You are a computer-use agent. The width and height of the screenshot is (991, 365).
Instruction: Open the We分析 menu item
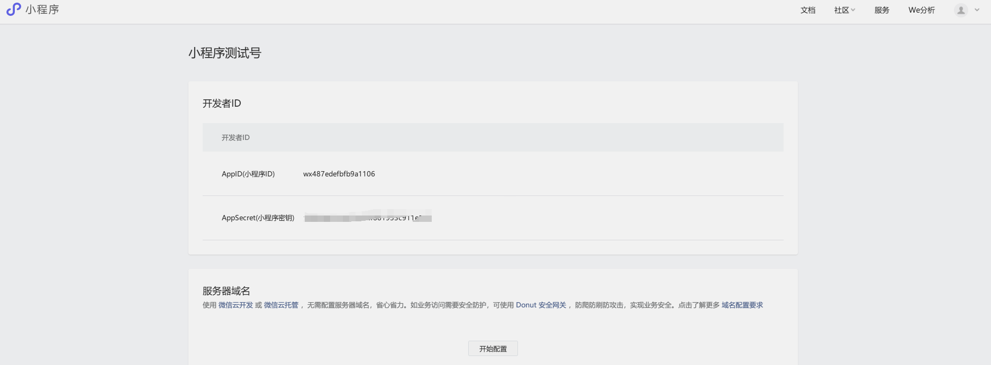pyautogui.click(x=922, y=10)
